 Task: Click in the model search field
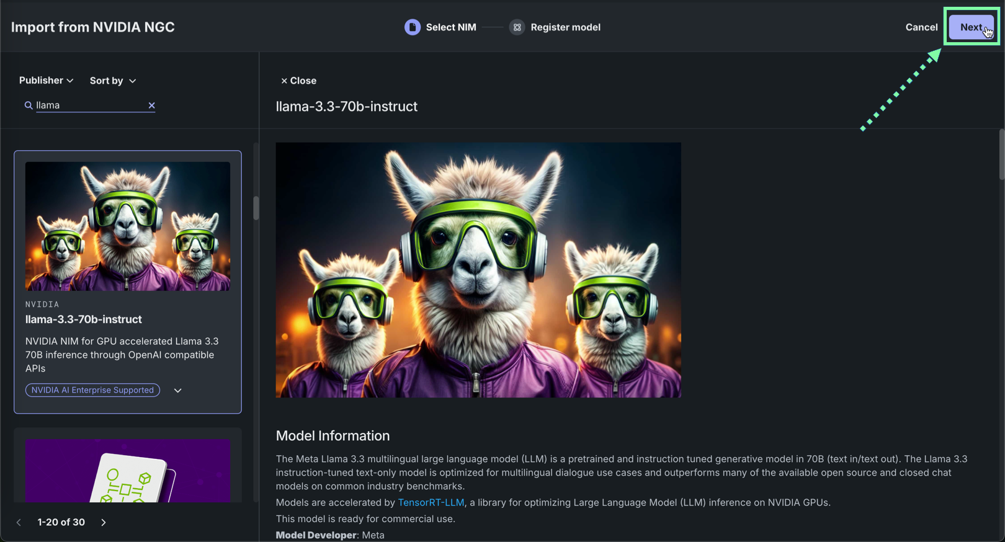[x=90, y=105]
